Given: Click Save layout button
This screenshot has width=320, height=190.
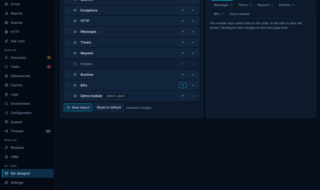Looking at the screenshot, I should (78, 107).
